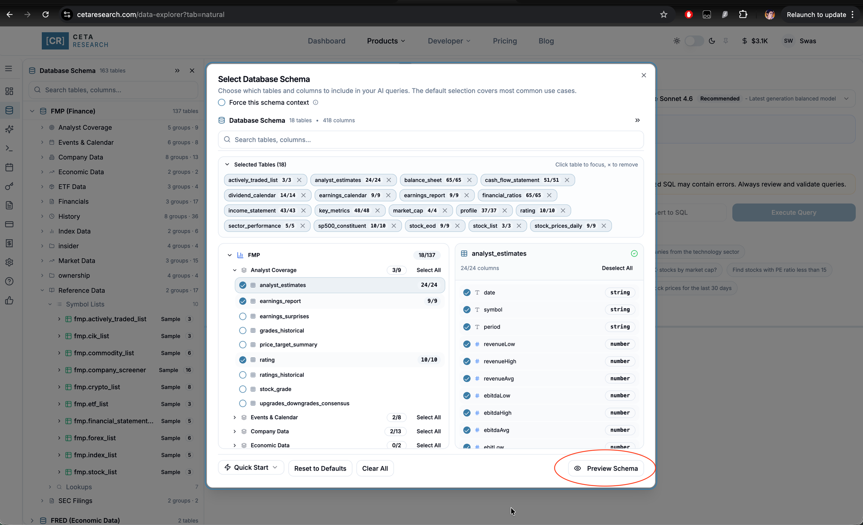Image resolution: width=863 pixels, height=525 pixels.
Task: Check the earnings_surprises table
Action: (x=243, y=316)
